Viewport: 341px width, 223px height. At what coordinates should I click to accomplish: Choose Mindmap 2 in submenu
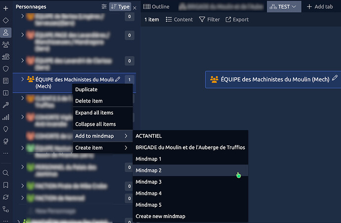[x=190, y=170]
